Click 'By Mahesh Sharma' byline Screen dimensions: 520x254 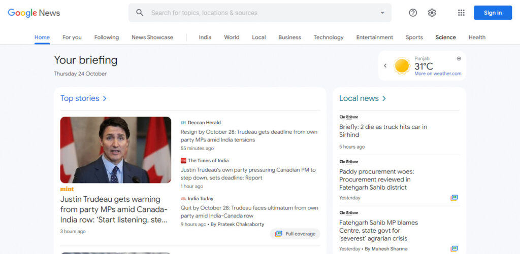coord(386,249)
